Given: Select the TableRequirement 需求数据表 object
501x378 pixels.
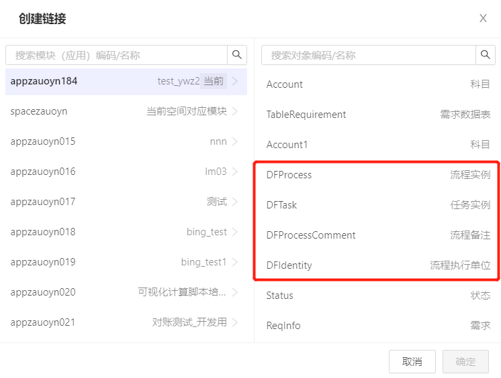Looking at the screenshot, I should coord(378,115).
